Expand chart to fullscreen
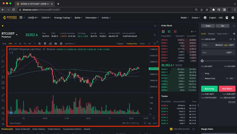The width and height of the screenshot is (237, 134). pyautogui.click(x=149, y=44)
